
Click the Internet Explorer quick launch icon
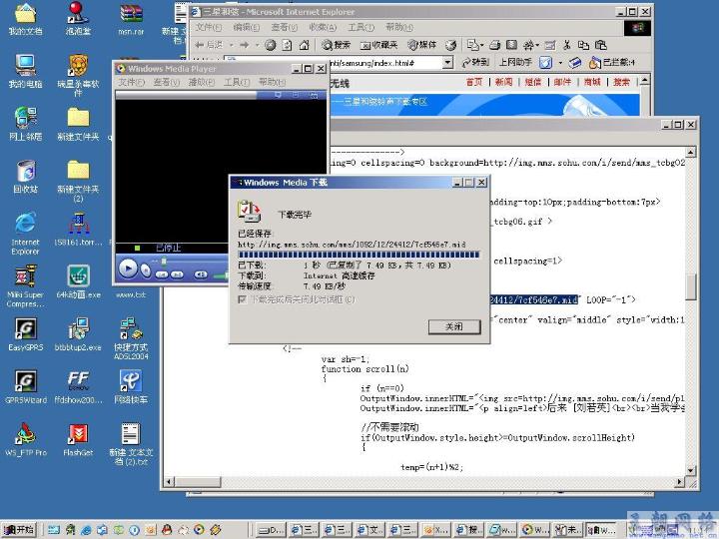[86, 529]
